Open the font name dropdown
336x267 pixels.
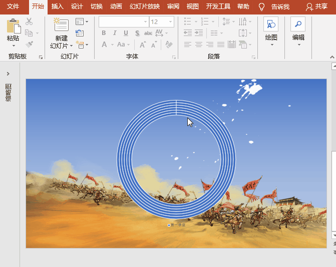click(x=145, y=21)
